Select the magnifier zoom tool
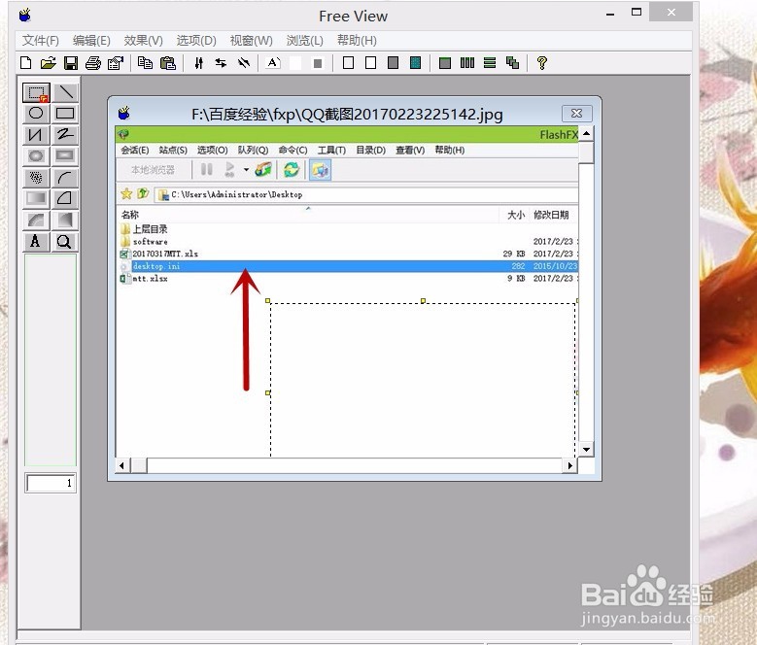Viewport: 757px width, 645px height. [65, 241]
